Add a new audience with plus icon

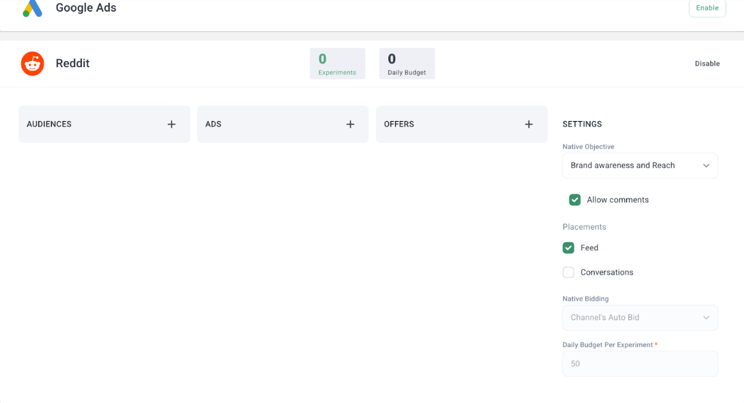(171, 124)
